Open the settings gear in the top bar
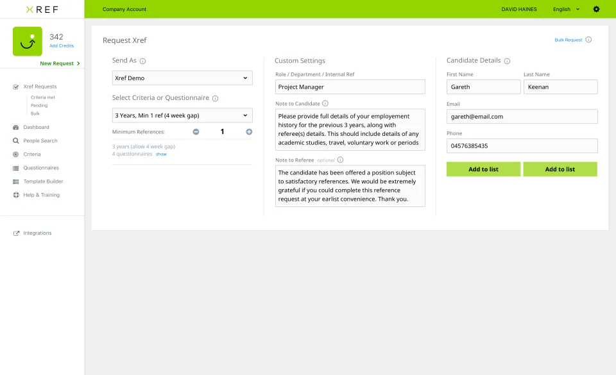Screen dimensions: 616x375 coord(595,9)
